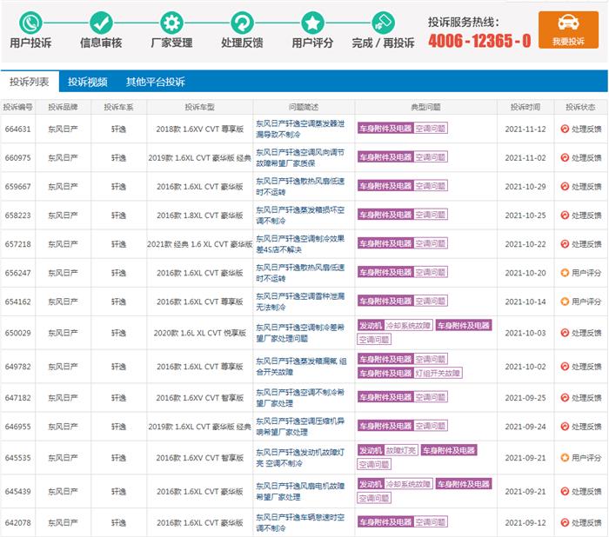609x537 pixels.
Task: Click status icon for complaint 657218
Action: (565, 243)
